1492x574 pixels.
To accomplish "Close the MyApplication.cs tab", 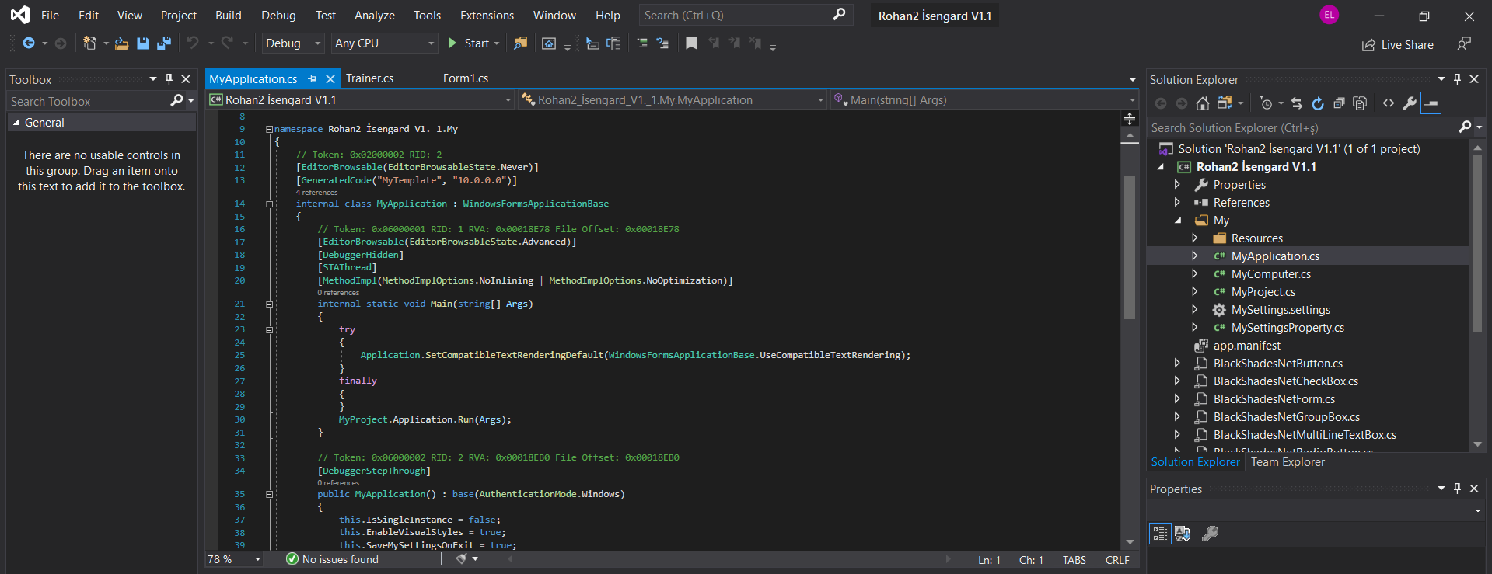I will [x=330, y=79].
